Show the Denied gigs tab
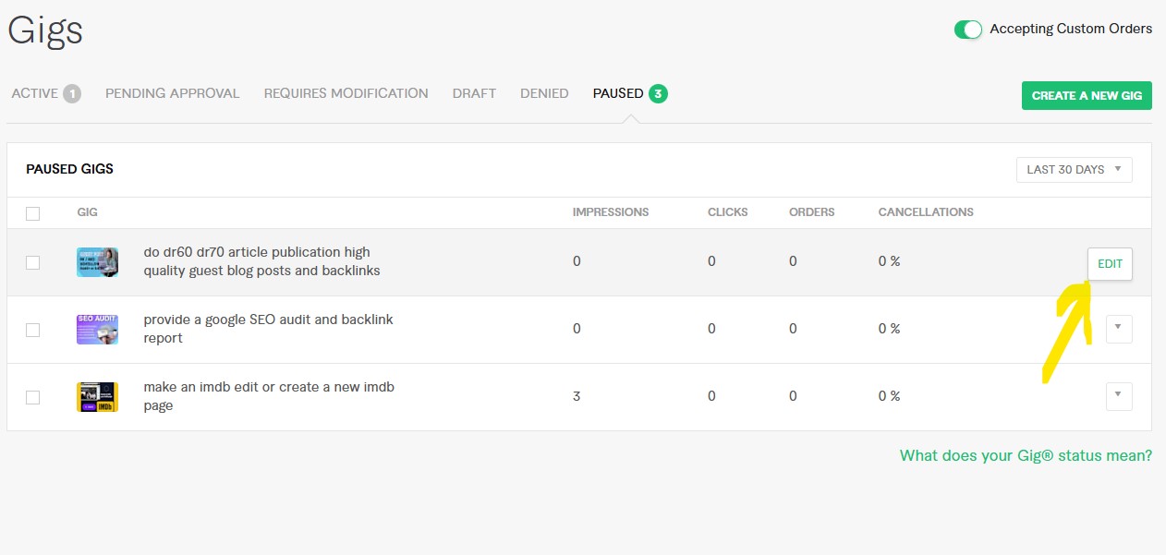The image size is (1166, 555). tap(544, 93)
